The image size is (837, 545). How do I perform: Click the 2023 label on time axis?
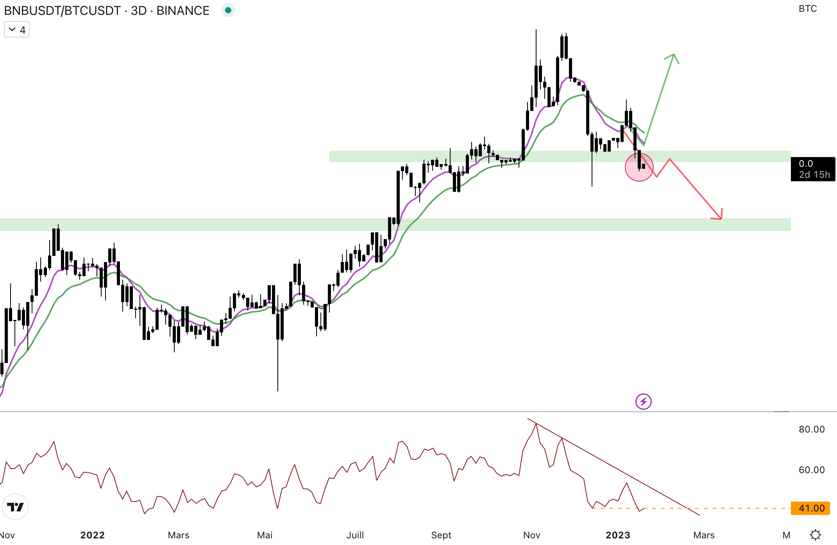[x=618, y=535]
